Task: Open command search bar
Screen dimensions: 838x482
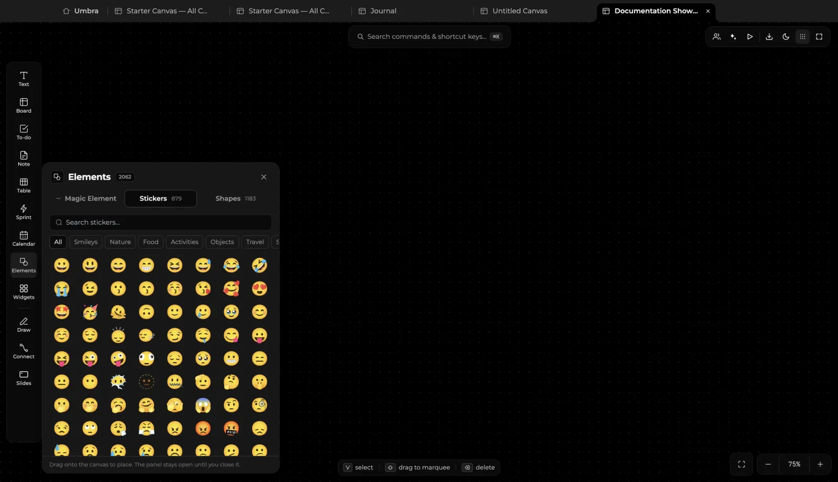Action: coord(429,37)
